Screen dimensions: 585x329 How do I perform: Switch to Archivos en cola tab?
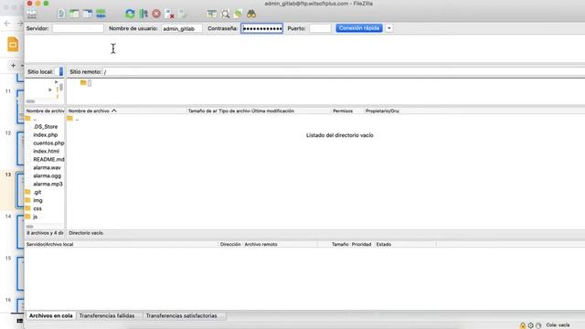(51, 315)
